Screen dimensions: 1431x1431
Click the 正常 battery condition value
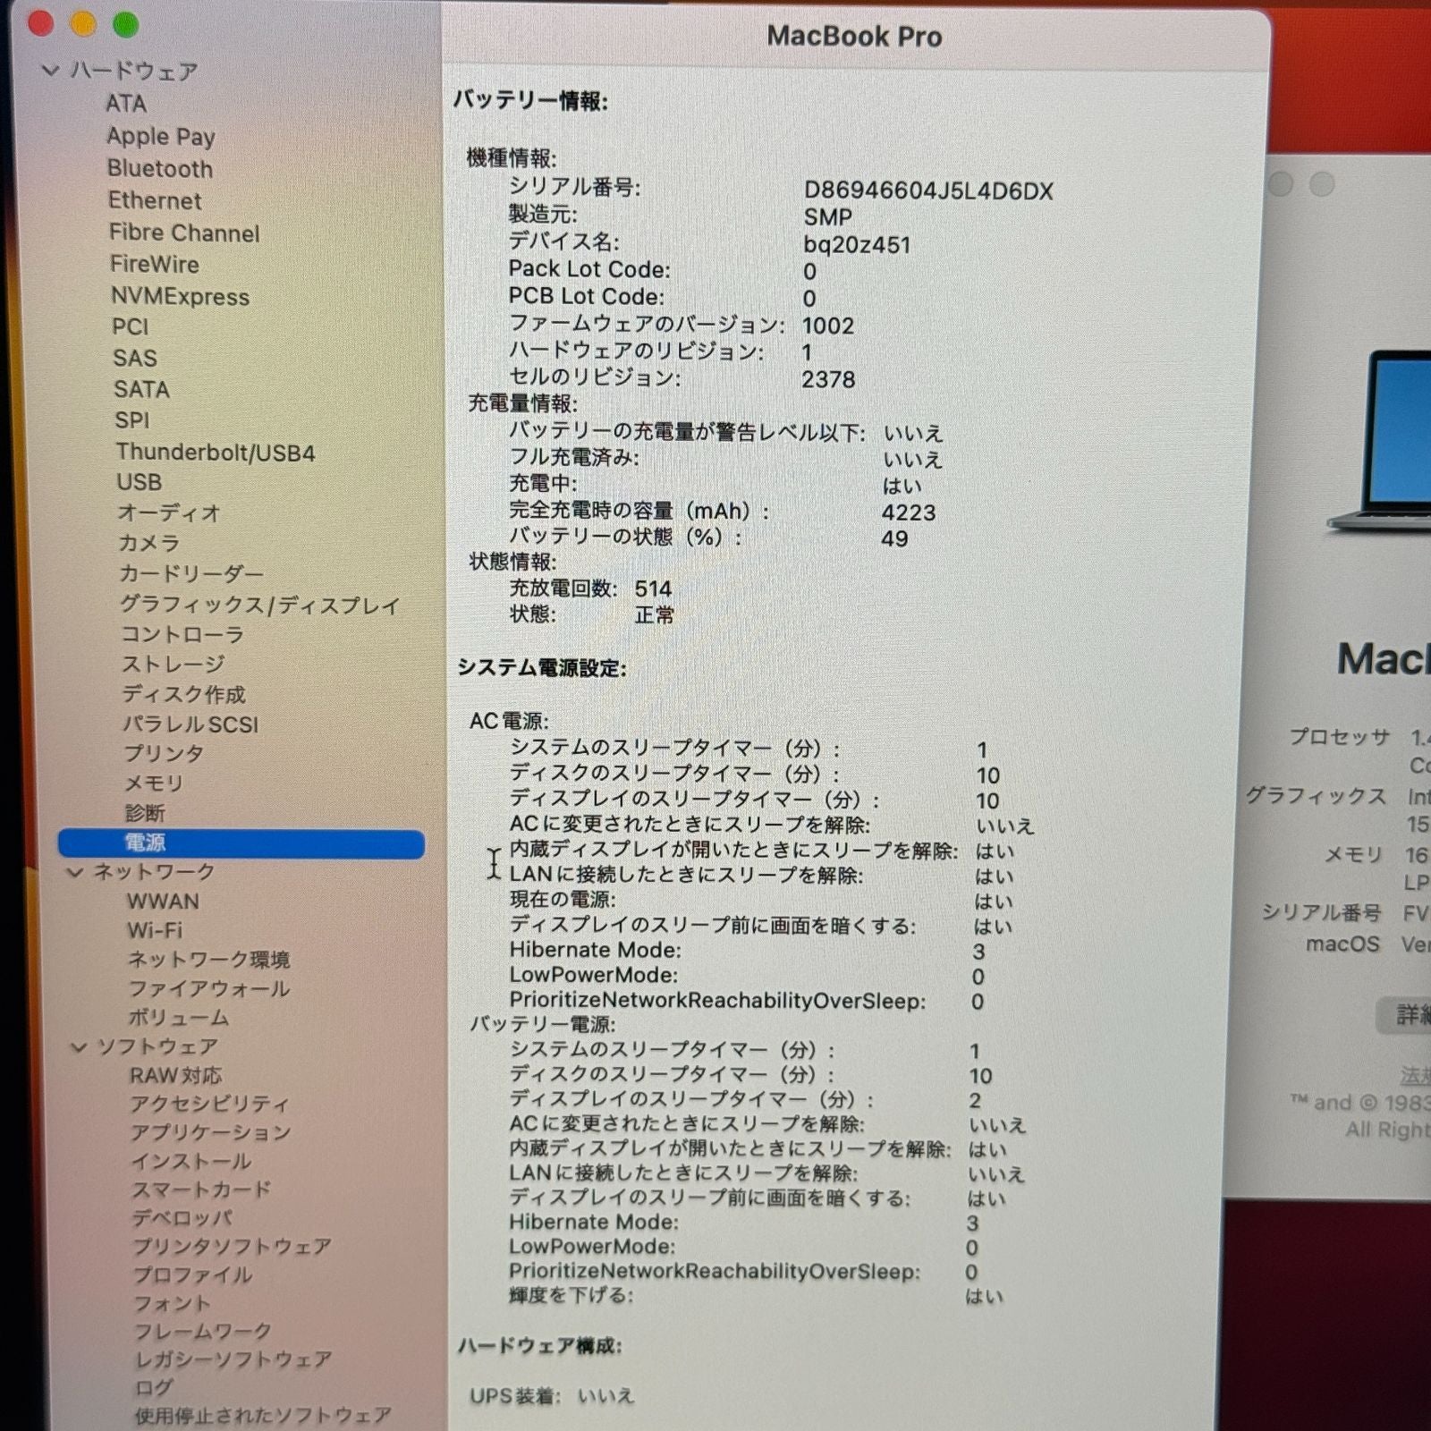[654, 615]
